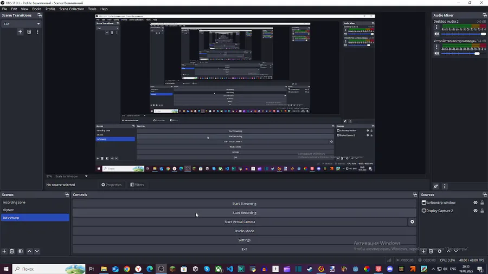Mute Устройство воспроизведения speaker icon
This screenshot has width=488, height=274.
pyautogui.click(x=436, y=54)
